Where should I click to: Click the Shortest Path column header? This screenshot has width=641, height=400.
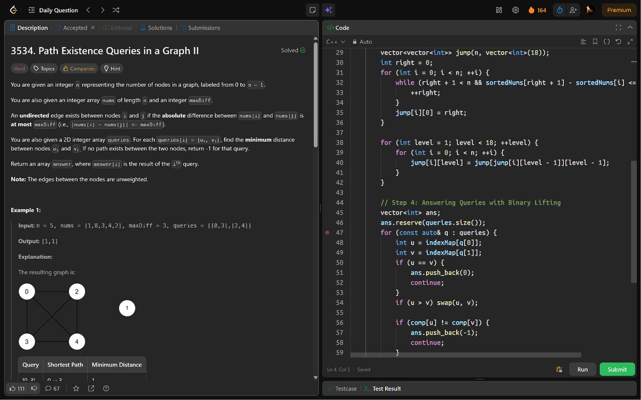click(65, 365)
